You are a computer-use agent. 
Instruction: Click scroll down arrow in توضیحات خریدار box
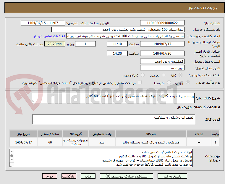[12, 160]
